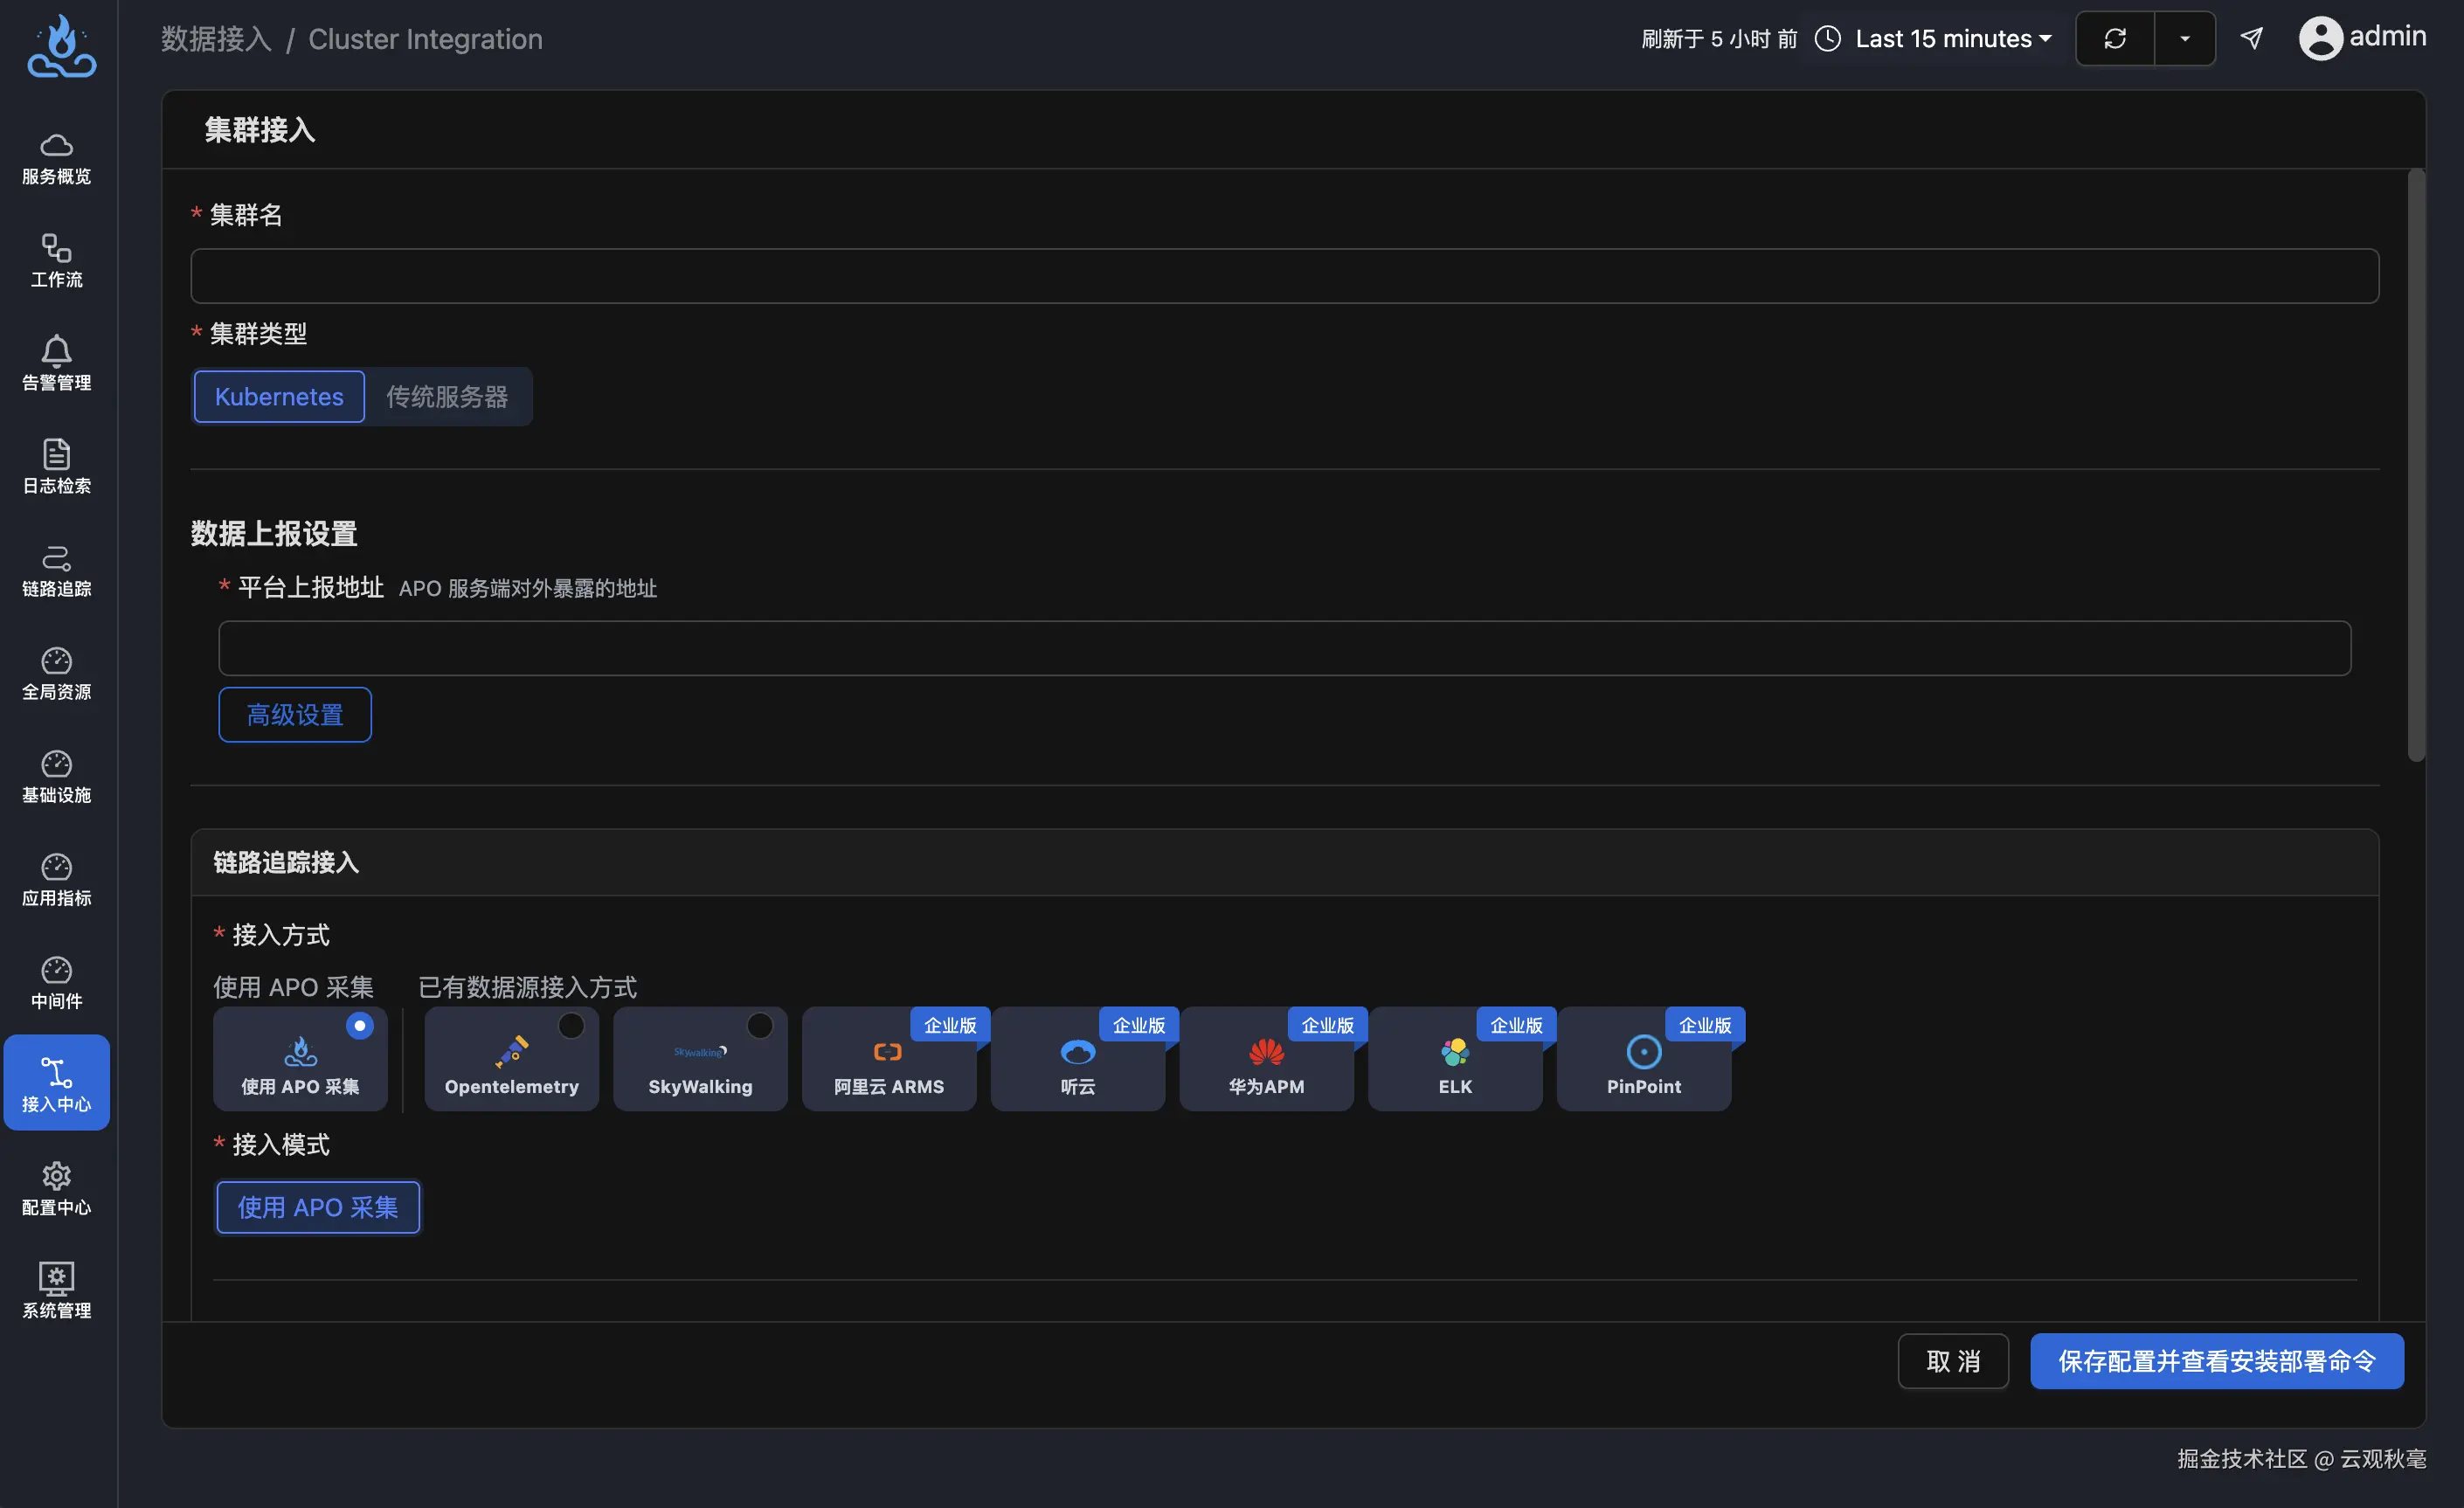Click the refresh icon in top bar
Viewport: 2464px width, 1508px height.
click(x=2114, y=39)
